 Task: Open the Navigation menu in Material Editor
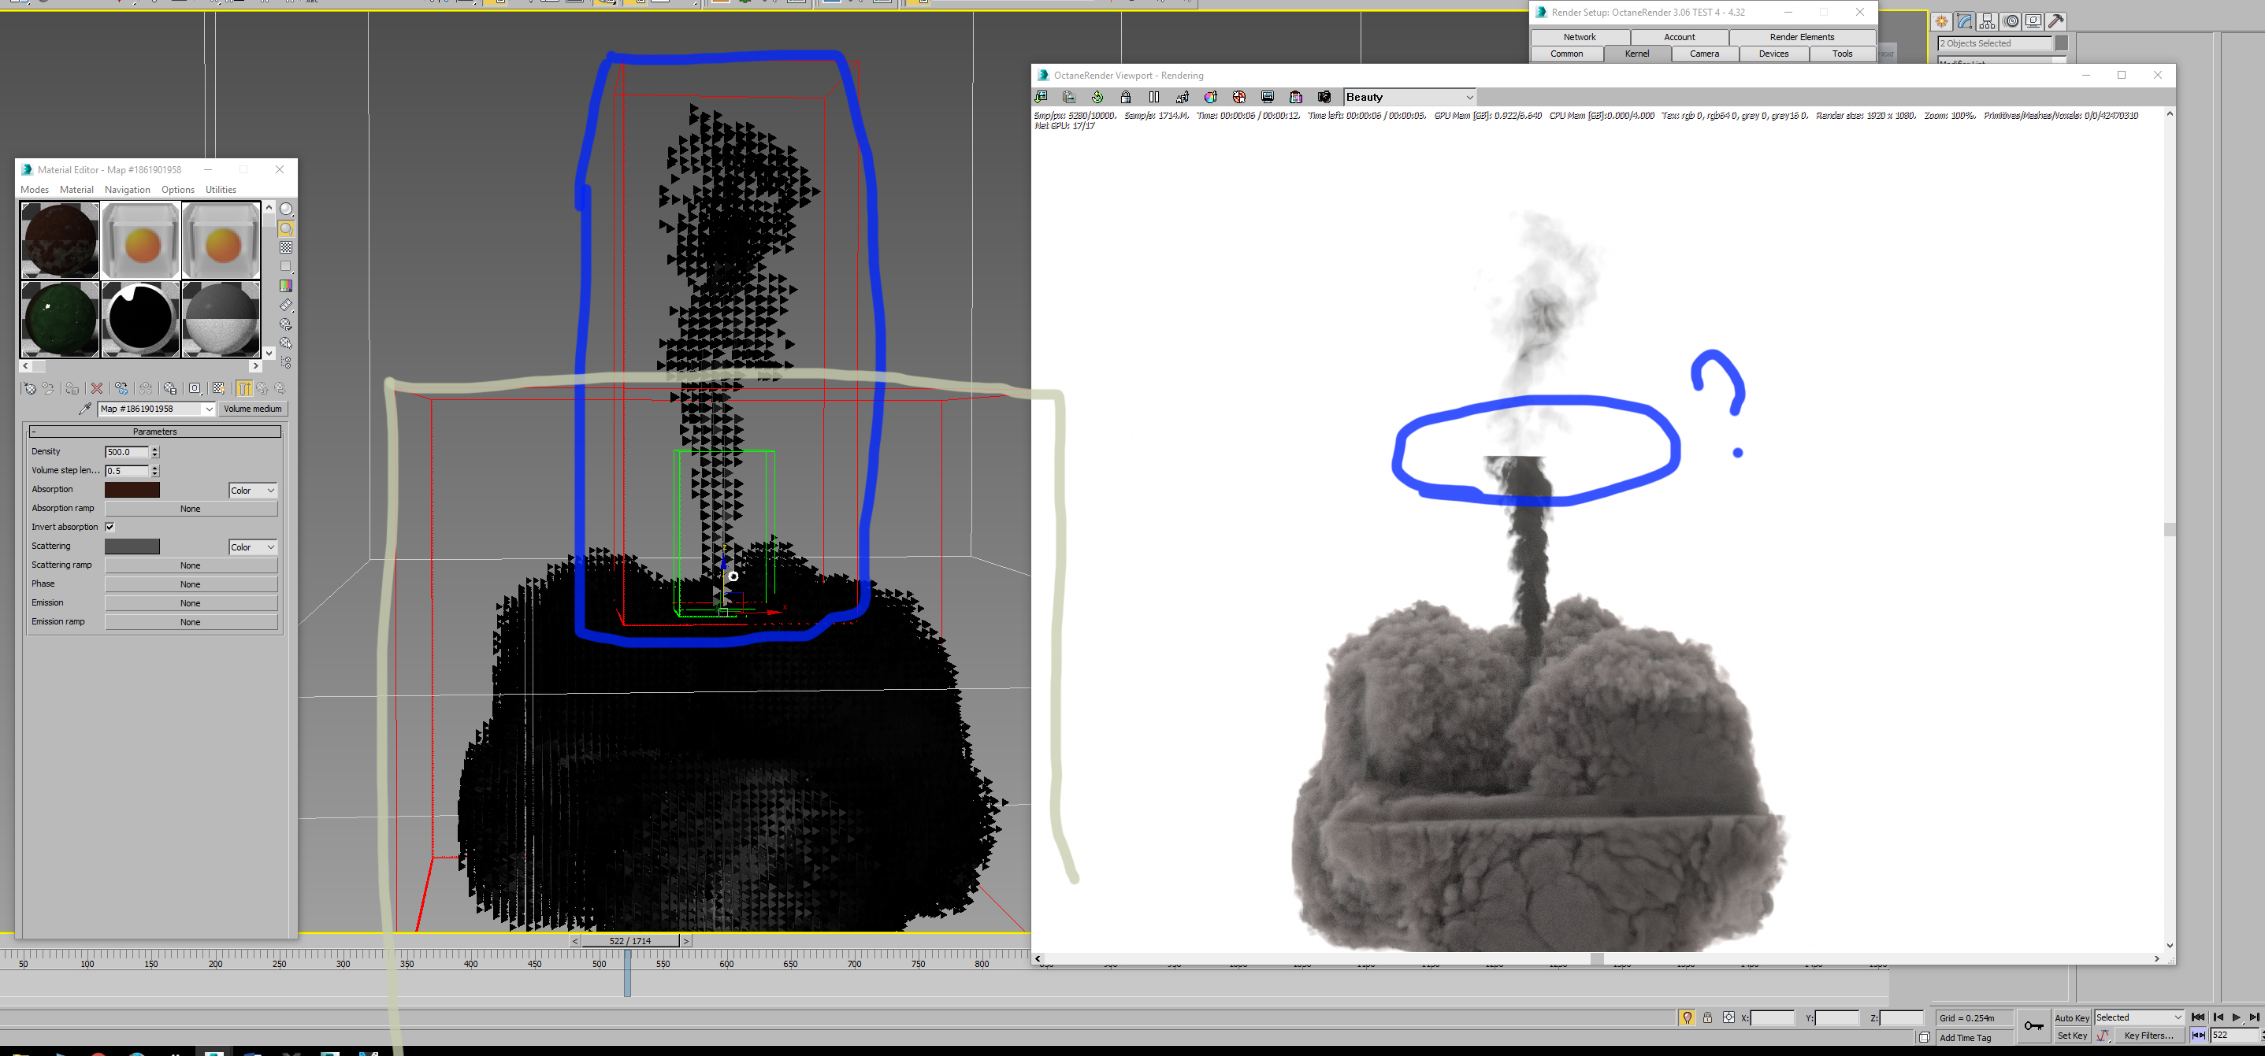tap(127, 190)
